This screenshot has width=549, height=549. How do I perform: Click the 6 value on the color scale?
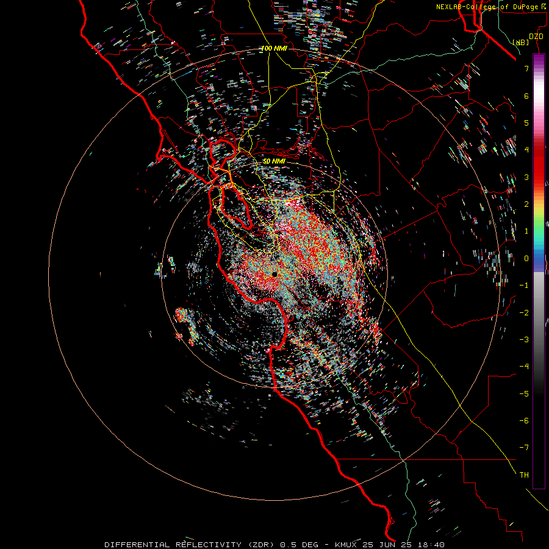click(526, 96)
